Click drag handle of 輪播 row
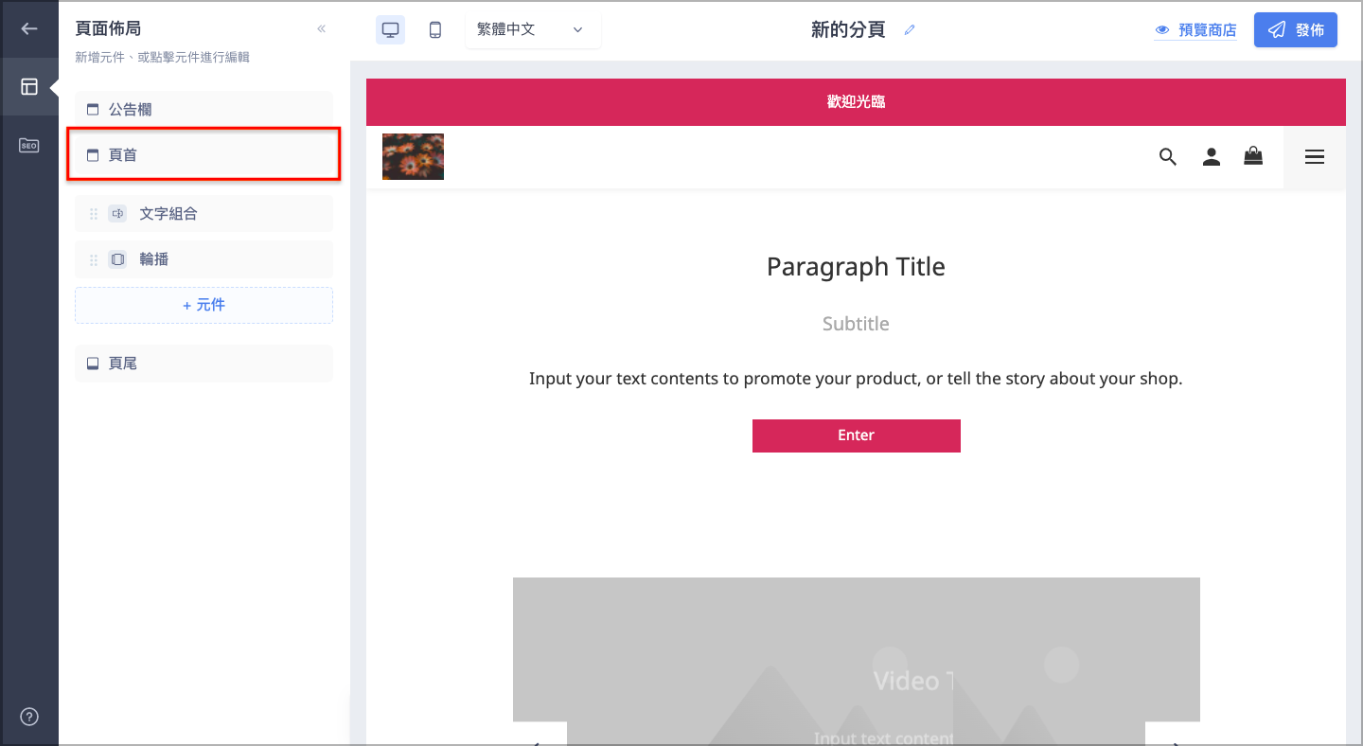The width and height of the screenshot is (1363, 746). point(94,259)
